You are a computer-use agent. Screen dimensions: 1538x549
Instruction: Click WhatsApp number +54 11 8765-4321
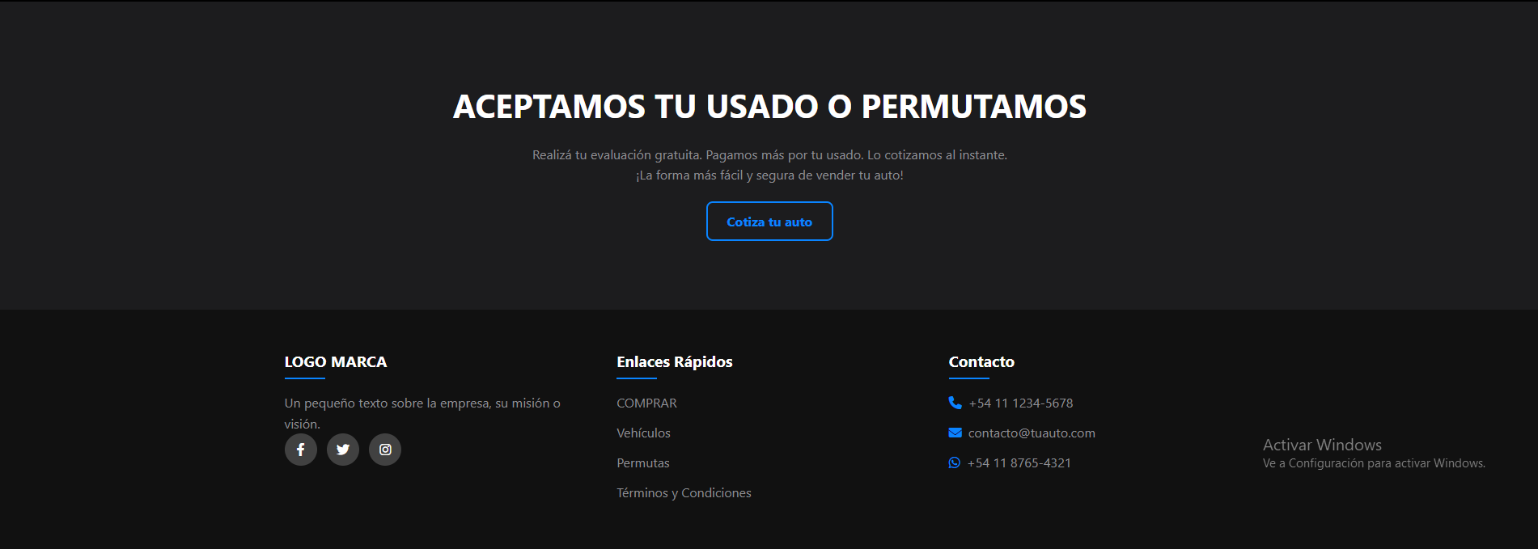(1019, 462)
